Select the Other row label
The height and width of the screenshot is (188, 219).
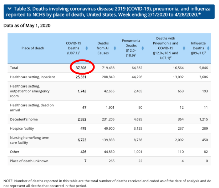click(x=14, y=152)
